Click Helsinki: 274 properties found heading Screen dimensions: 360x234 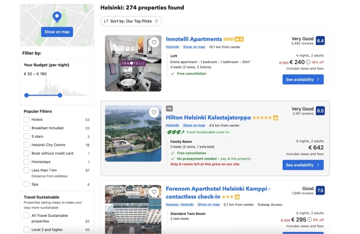tap(142, 8)
